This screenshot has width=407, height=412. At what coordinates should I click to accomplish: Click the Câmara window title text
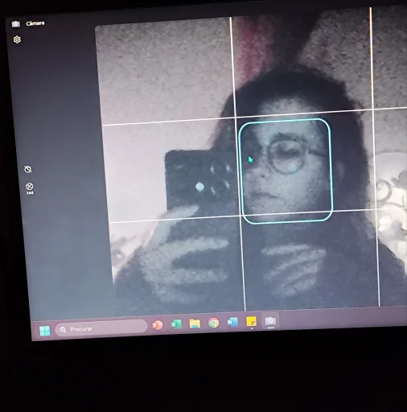tap(35, 23)
